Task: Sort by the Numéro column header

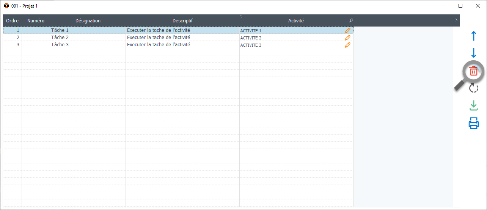Action: [x=36, y=21]
